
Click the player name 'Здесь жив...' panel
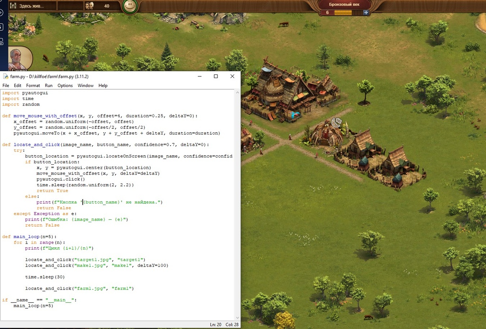(32, 6)
